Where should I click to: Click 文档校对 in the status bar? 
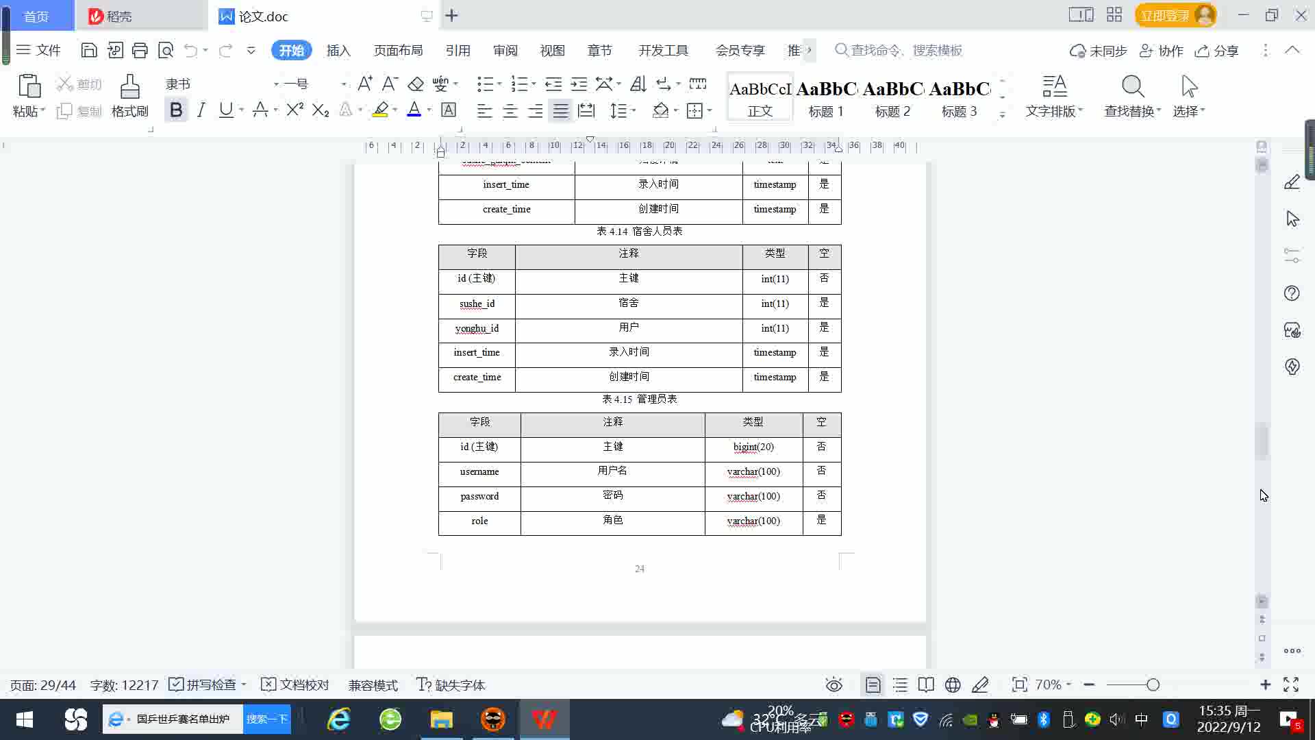(x=296, y=684)
